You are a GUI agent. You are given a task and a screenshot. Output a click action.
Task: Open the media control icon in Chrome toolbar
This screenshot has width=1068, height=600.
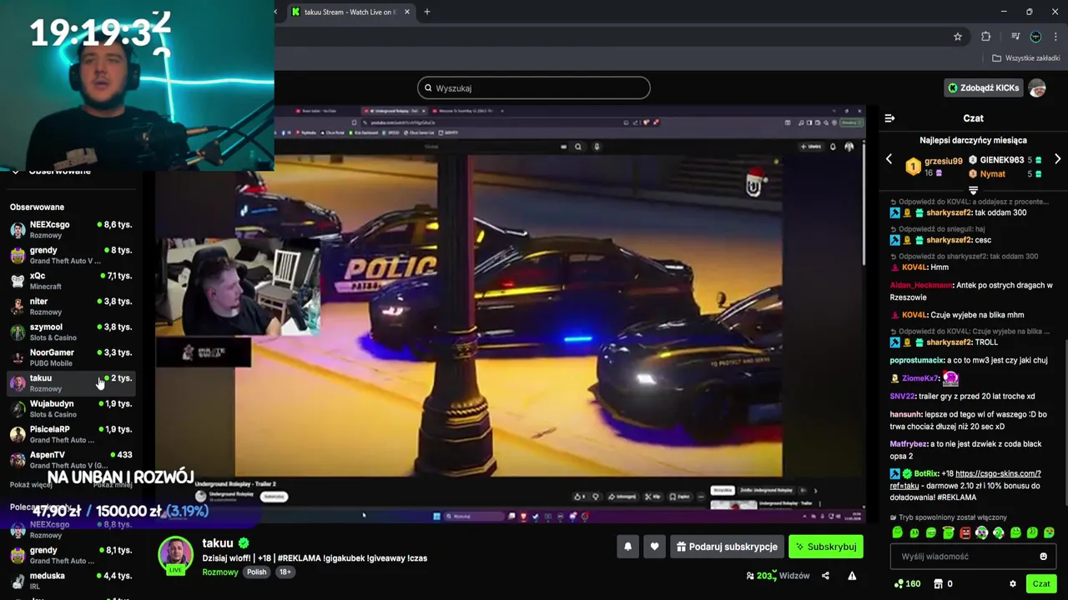click(1015, 37)
